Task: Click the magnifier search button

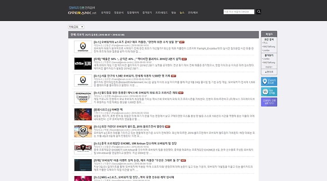Action: pyautogui.click(x=258, y=12)
